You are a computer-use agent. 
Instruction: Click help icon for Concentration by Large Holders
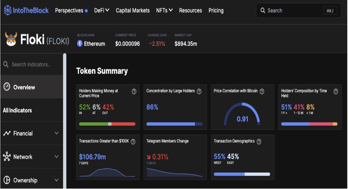click(x=199, y=92)
